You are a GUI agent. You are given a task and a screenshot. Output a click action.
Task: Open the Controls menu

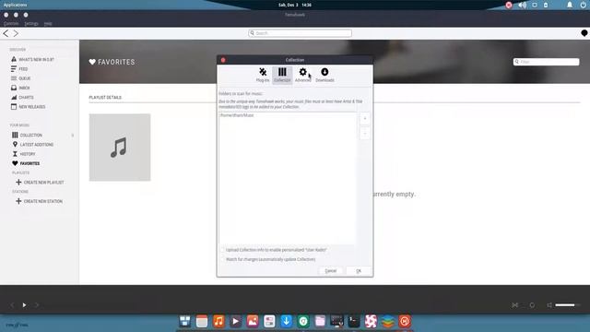(11, 23)
